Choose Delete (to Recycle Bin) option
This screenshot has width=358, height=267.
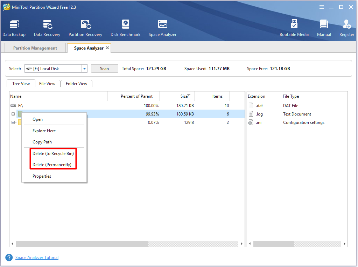[53, 154]
